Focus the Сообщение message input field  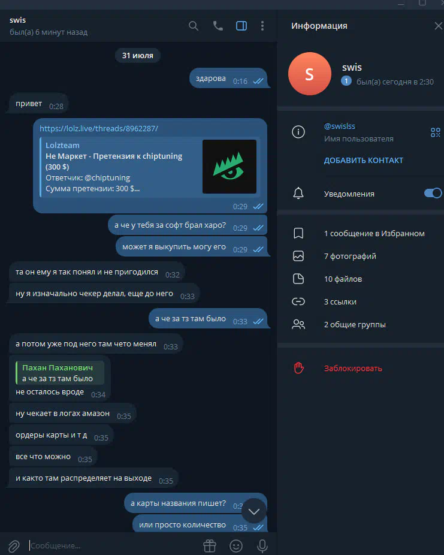click(113, 546)
